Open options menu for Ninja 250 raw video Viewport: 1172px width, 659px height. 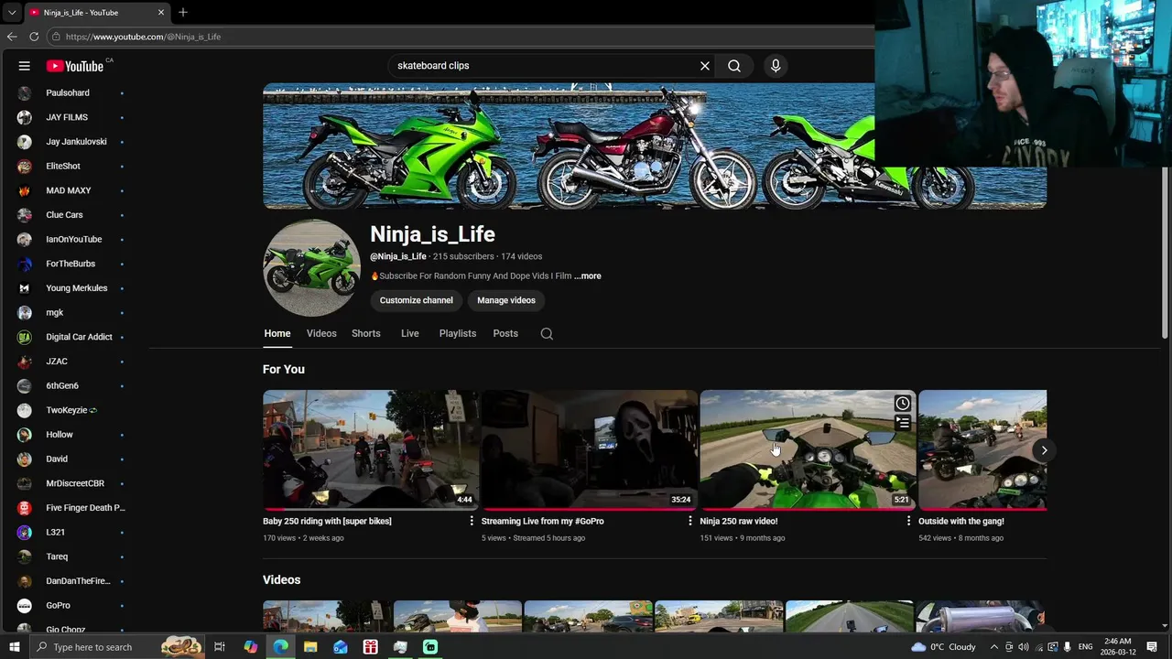click(908, 521)
